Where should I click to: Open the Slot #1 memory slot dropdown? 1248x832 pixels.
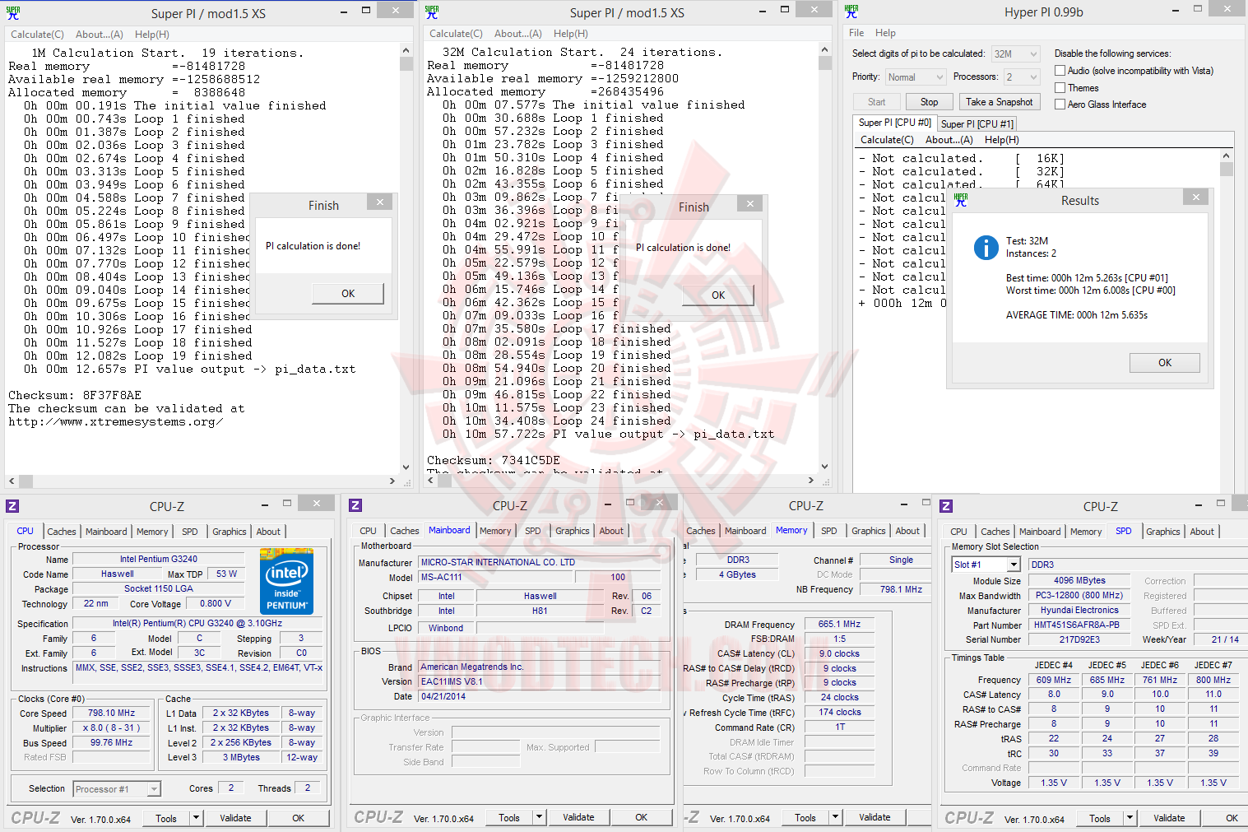[986, 565]
